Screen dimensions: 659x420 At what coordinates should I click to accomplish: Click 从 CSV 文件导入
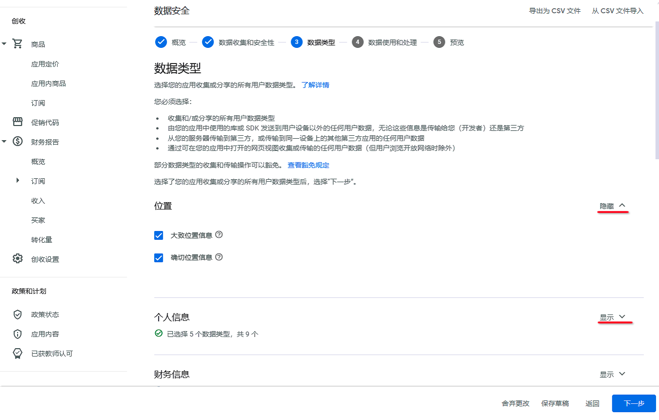click(618, 11)
